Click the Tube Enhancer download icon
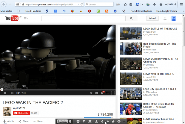 click(x=96, y=121)
